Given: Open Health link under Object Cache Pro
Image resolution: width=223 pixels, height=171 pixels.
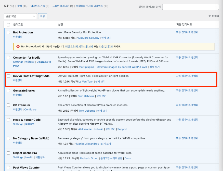Looking at the screenshot, I should pyautogui.click(x=29, y=157).
